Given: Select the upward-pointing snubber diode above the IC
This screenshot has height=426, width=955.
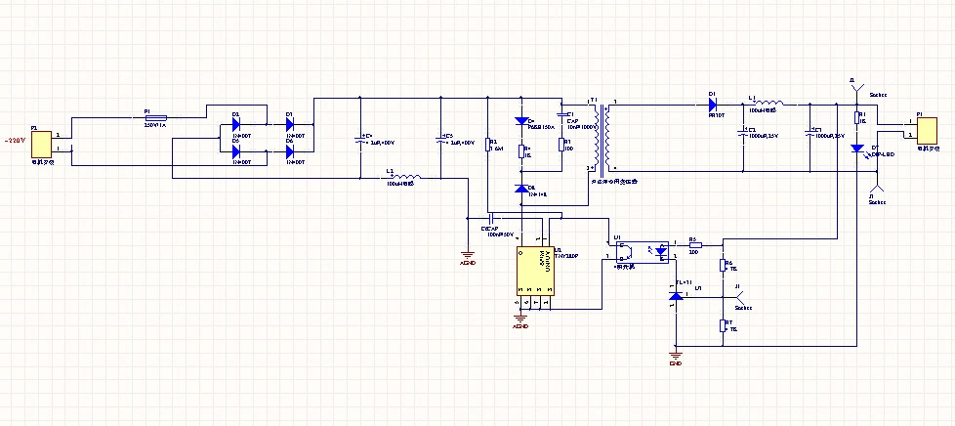Looking at the screenshot, I should (x=521, y=189).
